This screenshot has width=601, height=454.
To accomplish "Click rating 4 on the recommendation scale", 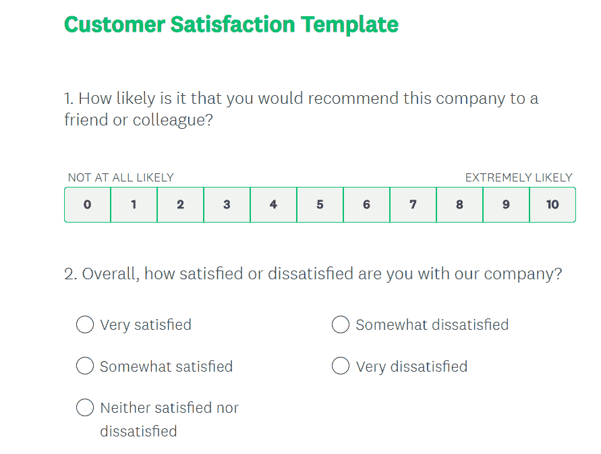I will (273, 204).
